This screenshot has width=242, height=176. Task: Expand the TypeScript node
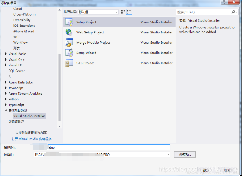[6, 105]
